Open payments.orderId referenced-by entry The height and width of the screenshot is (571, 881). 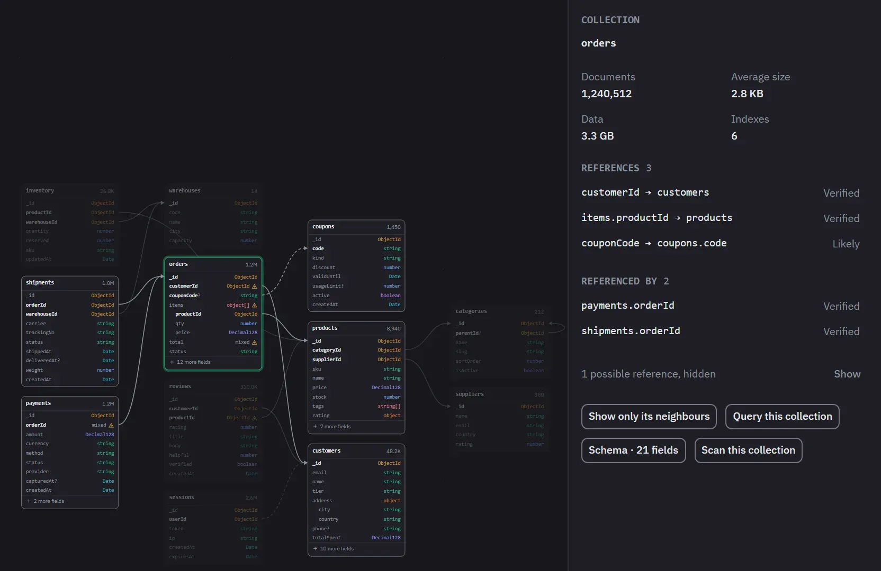(721, 306)
